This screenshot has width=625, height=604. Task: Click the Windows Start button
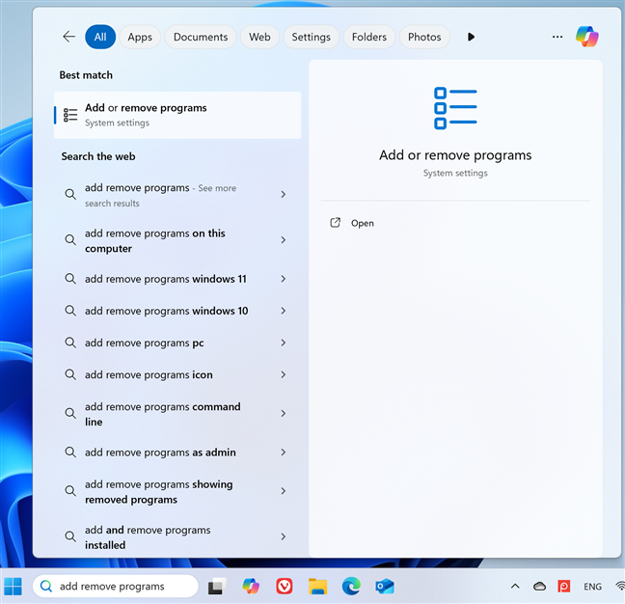coord(13,586)
